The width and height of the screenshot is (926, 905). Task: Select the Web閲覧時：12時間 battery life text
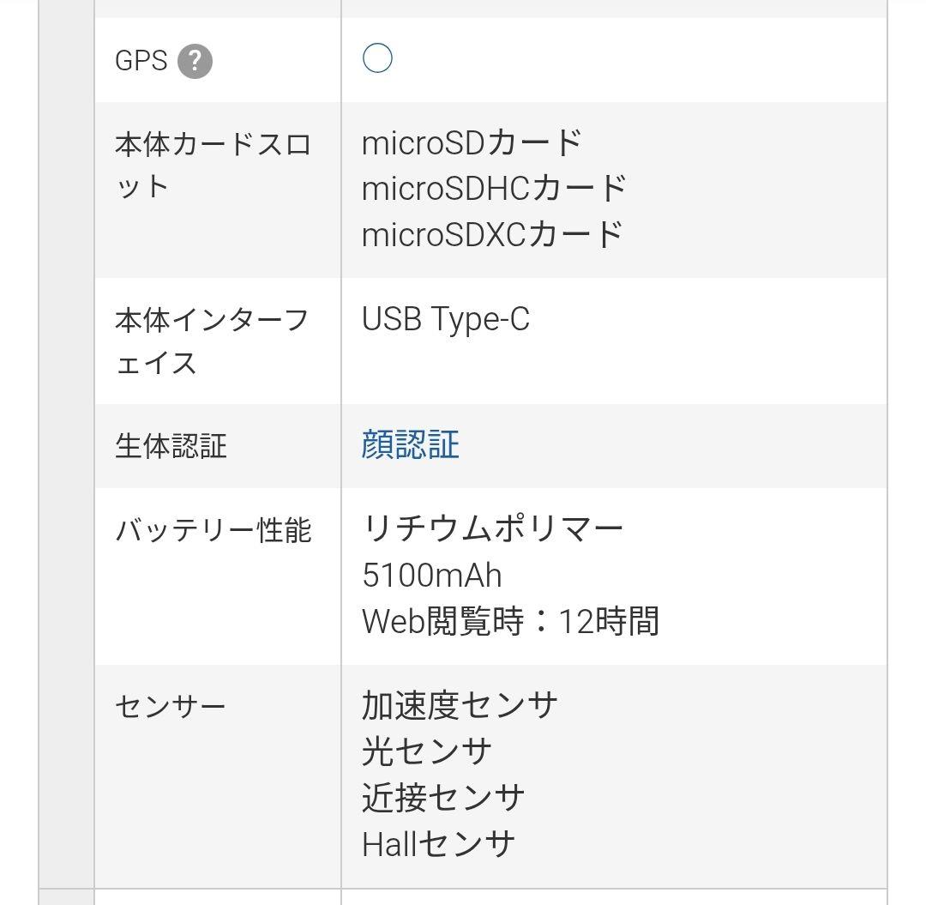[508, 621]
